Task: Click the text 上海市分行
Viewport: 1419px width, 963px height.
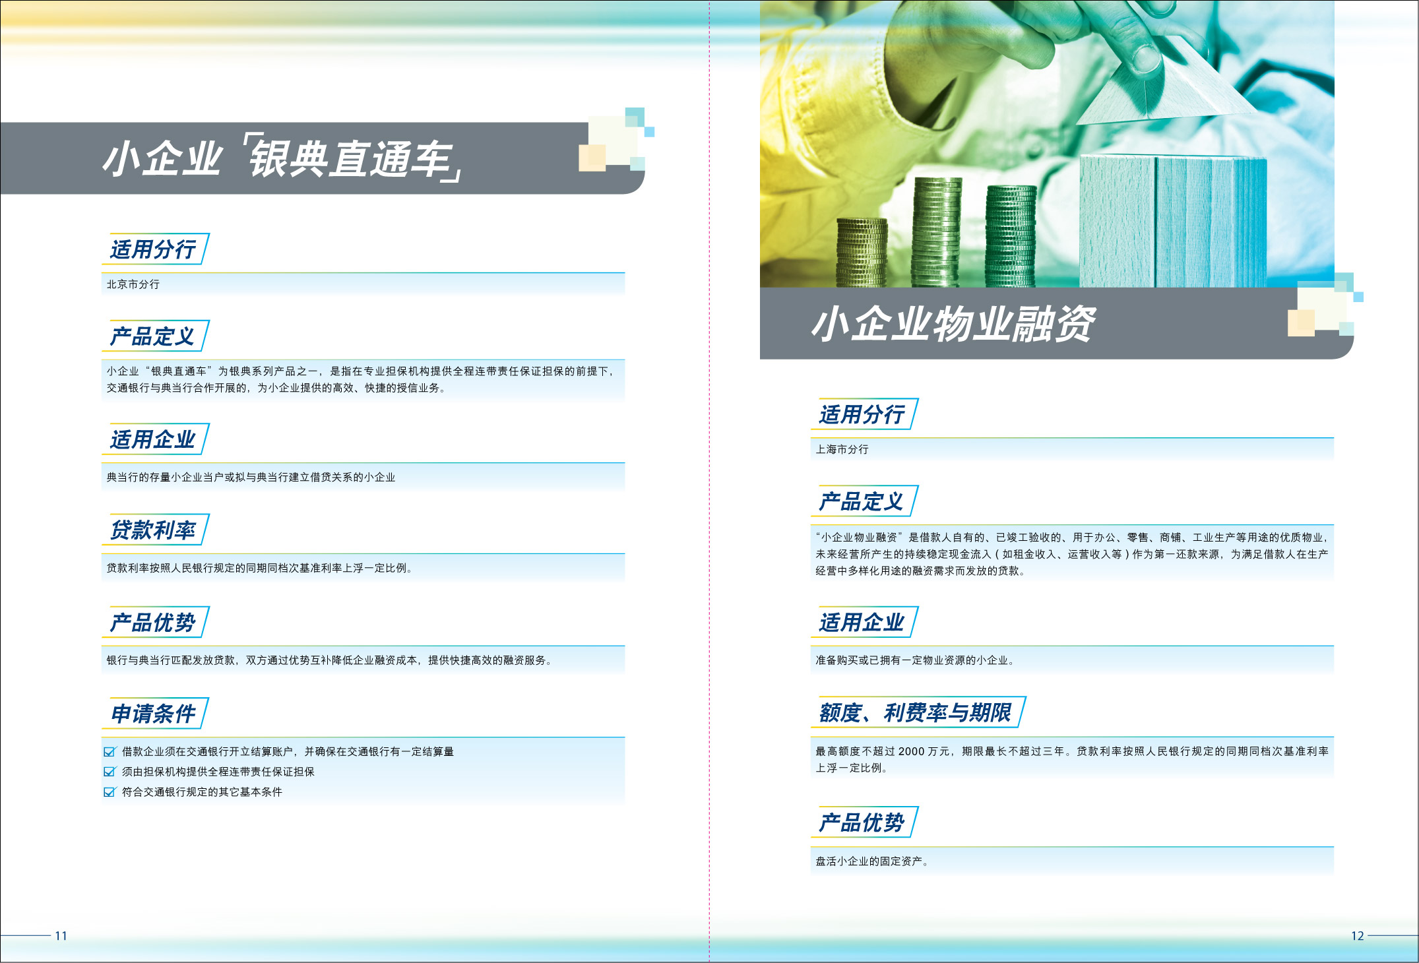Action: pyautogui.click(x=842, y=449)
